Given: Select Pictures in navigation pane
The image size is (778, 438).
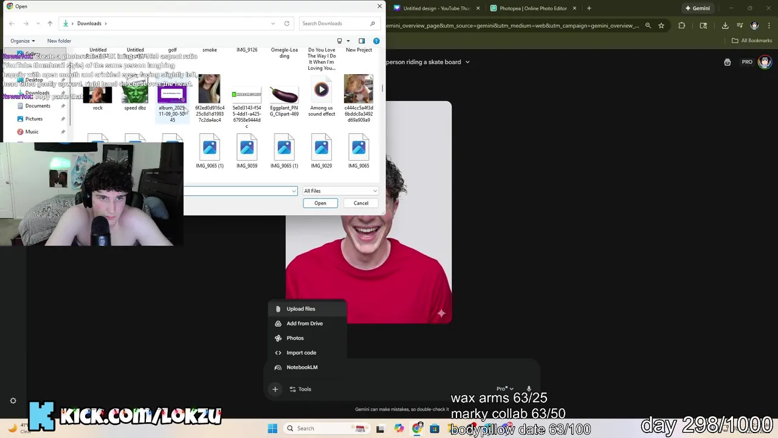Looking at the screenshot, I should (34, 119).
